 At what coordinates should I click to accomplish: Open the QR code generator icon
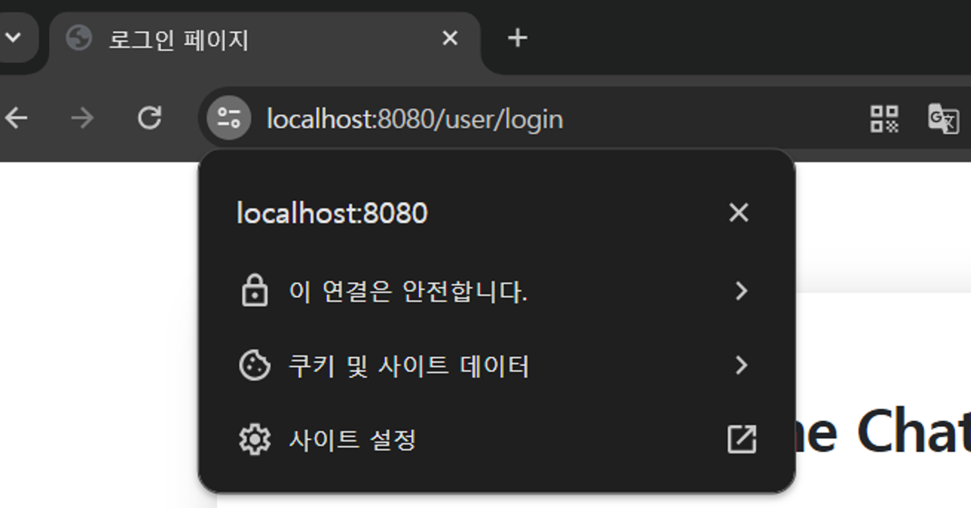tap(883, 119)
